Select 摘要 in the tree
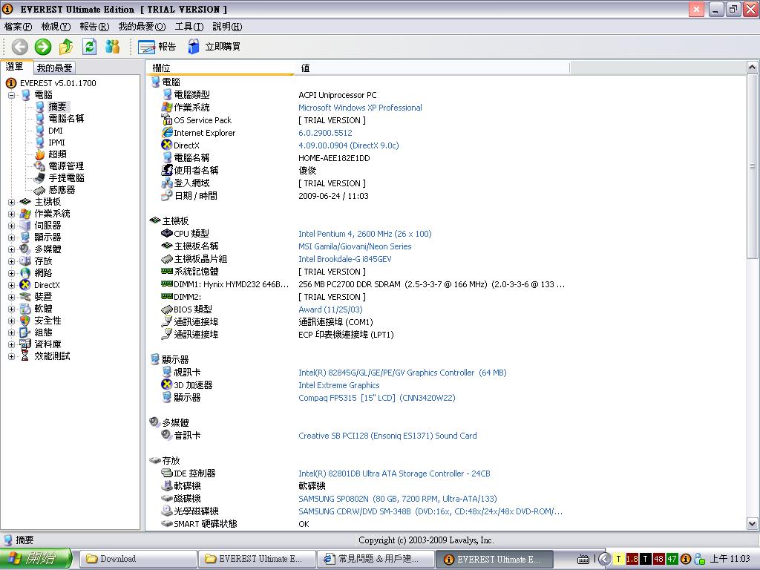760x570 pixels. tap(57, 107)
